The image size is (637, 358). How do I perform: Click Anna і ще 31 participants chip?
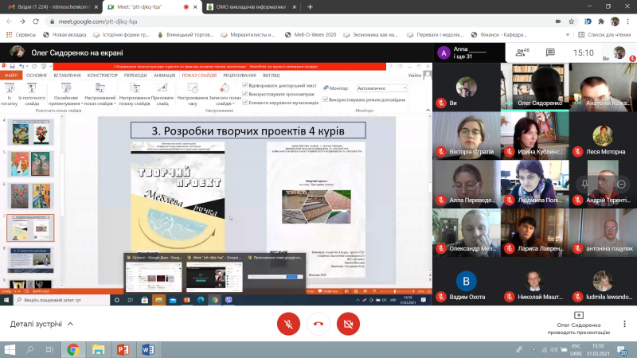467,53
